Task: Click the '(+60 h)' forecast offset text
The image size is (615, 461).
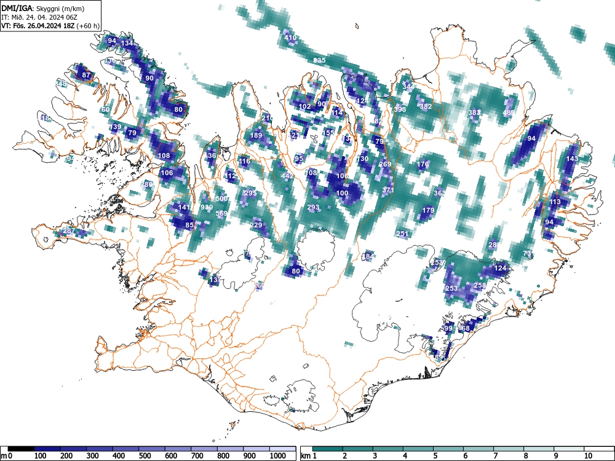Action: [x=88, y=26]
